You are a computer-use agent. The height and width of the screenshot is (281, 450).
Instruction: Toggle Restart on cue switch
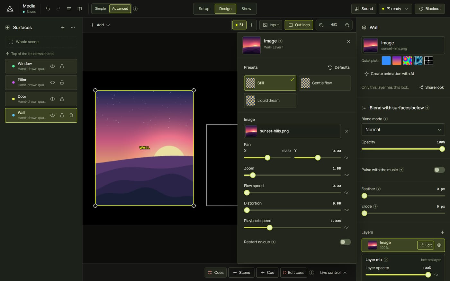click(345, 242)
